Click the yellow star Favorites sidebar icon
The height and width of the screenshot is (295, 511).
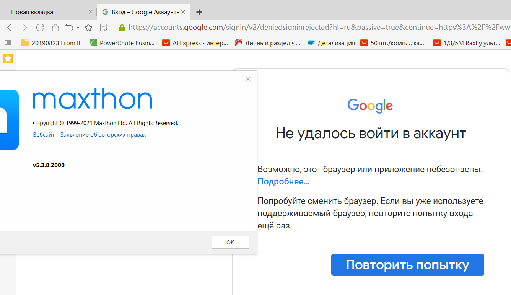point(8,58)
